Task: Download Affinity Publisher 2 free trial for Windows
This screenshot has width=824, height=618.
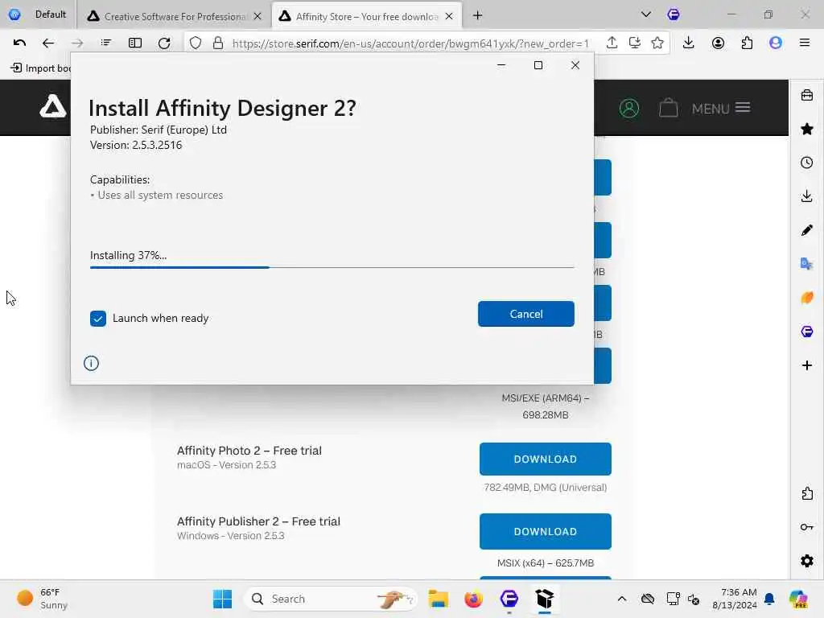Action: tap(545, 531)
